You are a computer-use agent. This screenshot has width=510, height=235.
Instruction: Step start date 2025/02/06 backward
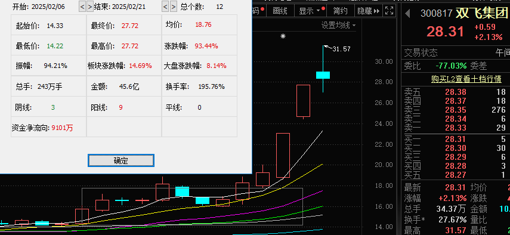[x=82, y=7]
